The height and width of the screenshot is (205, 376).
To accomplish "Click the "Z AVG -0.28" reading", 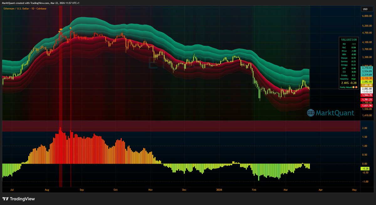I will click(348, 82).
